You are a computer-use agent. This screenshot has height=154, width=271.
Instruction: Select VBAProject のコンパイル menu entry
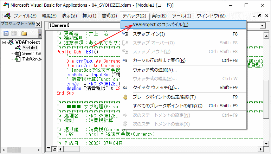coord(183,25)
